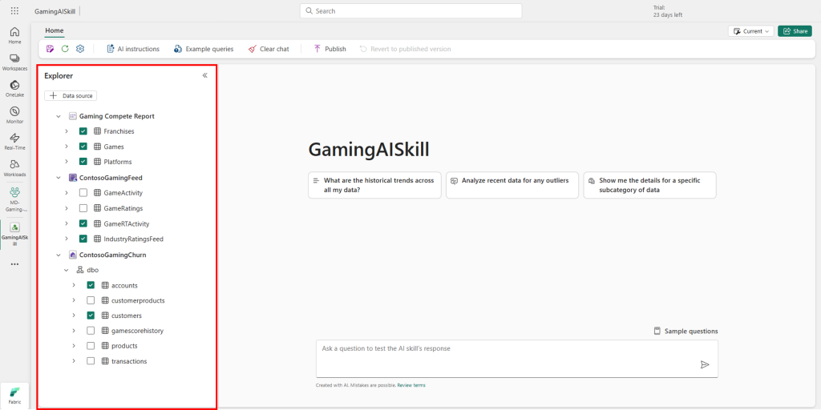Open Example queries
821x410 pixels.
pos(204,49)
